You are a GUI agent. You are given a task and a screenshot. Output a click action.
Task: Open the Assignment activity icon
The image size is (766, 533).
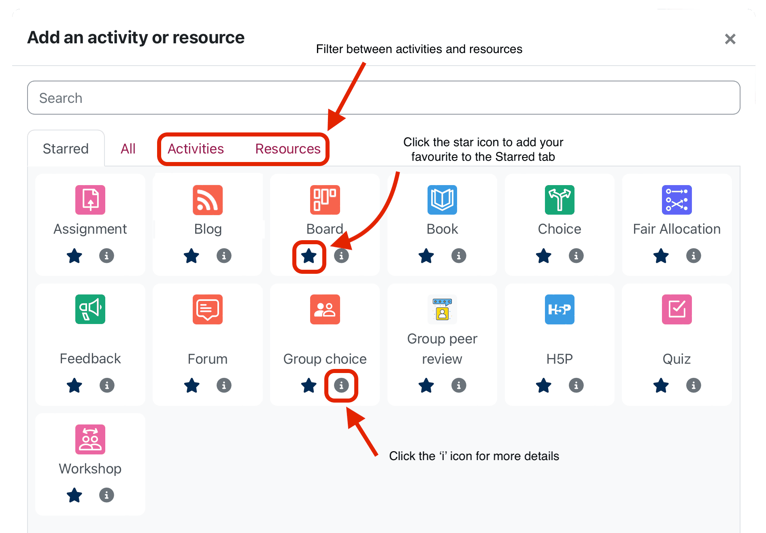point(90,200)
